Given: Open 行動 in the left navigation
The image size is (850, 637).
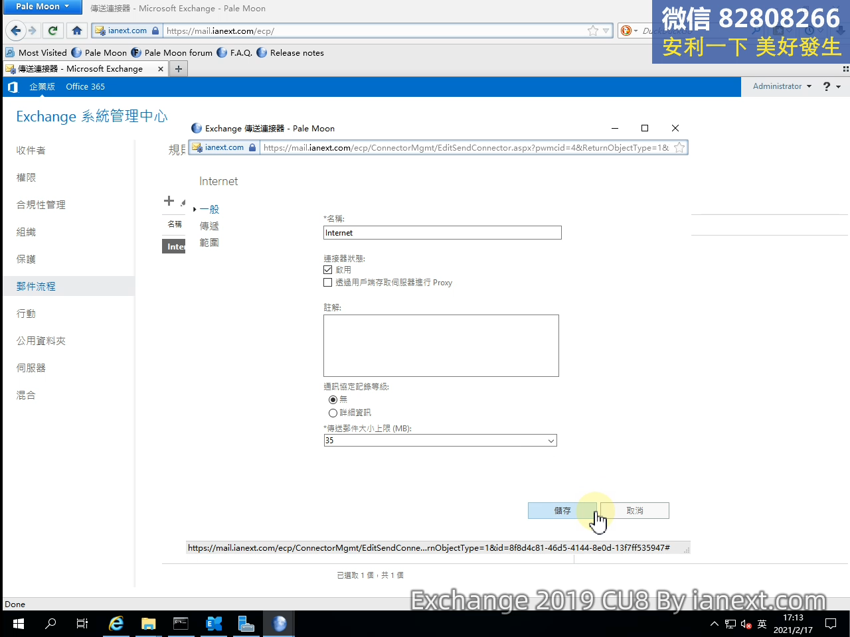Looking at the screenshot, I should point(26,314).
